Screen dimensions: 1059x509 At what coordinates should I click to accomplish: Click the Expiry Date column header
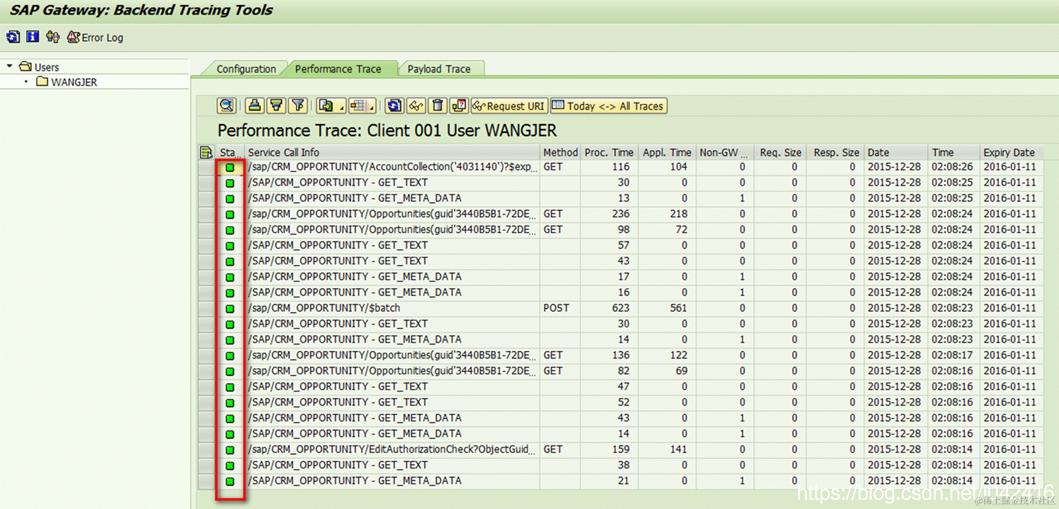click(1011, 152)
